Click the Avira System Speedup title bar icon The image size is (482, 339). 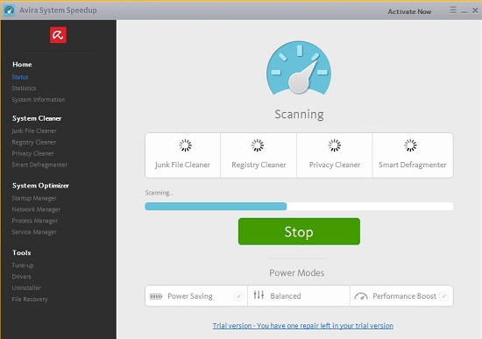10,11
